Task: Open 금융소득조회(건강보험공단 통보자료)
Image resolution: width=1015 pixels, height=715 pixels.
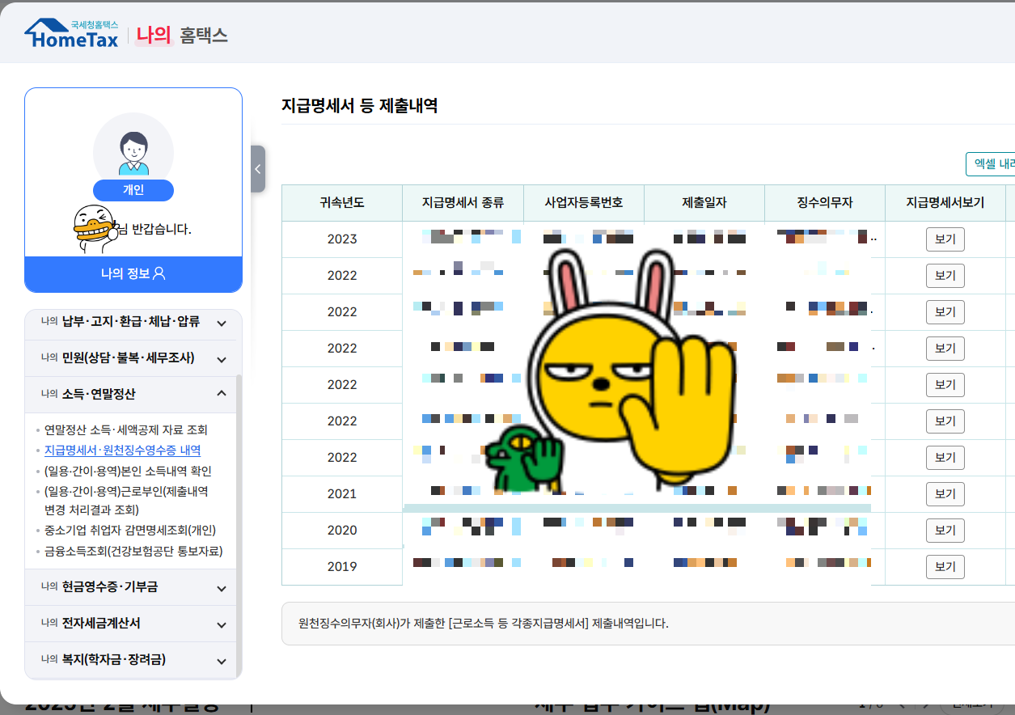Action: pos(133,551)
